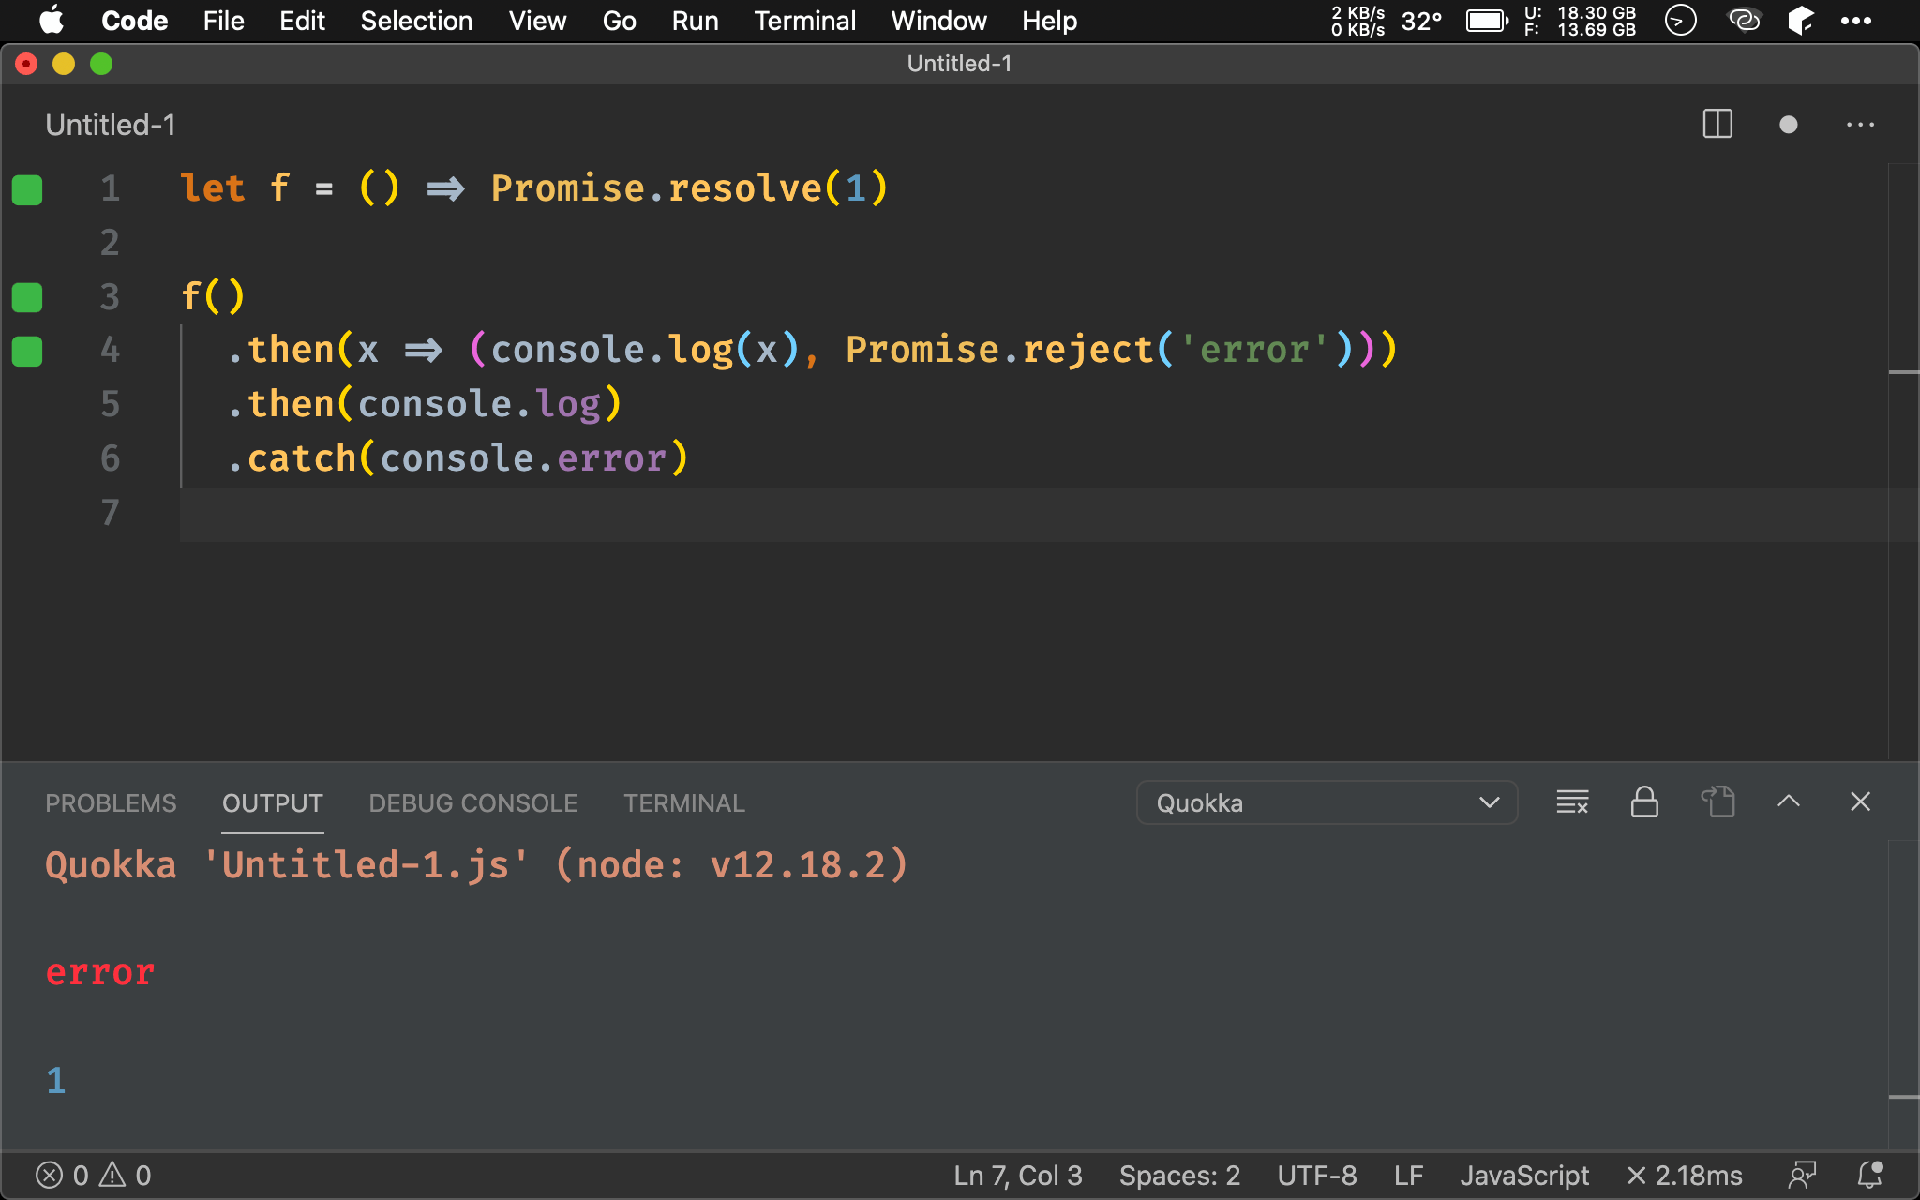Click the split editor right icon

[x=1717, y=125]
